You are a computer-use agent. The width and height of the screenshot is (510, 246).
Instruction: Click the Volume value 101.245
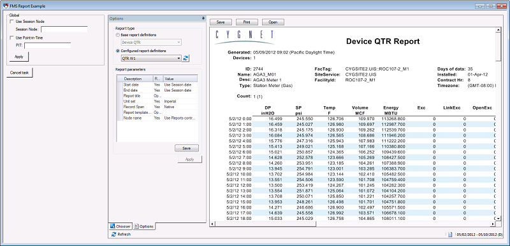tap(366, 185)
